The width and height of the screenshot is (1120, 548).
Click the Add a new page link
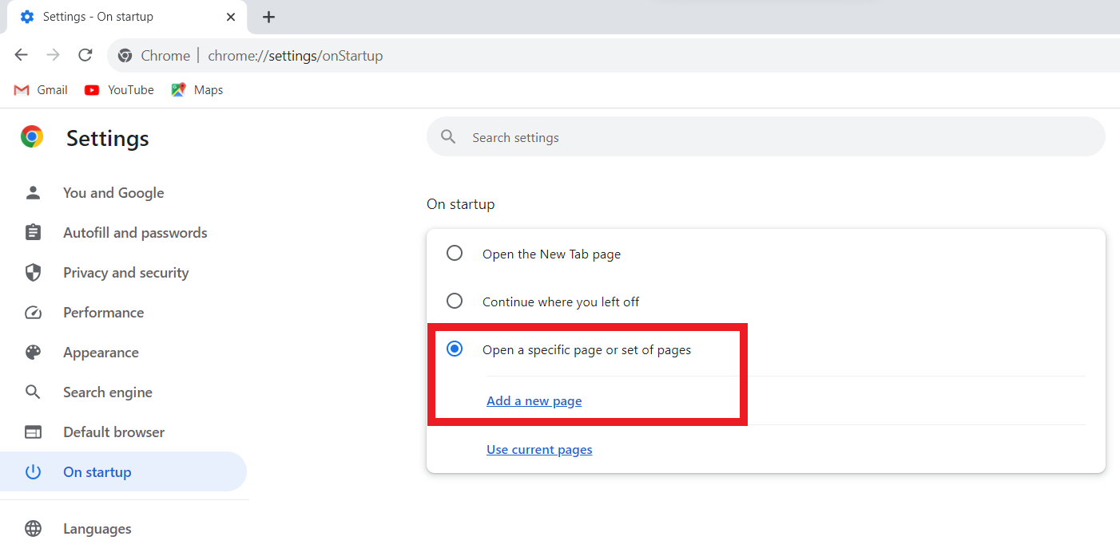point(534,400)
